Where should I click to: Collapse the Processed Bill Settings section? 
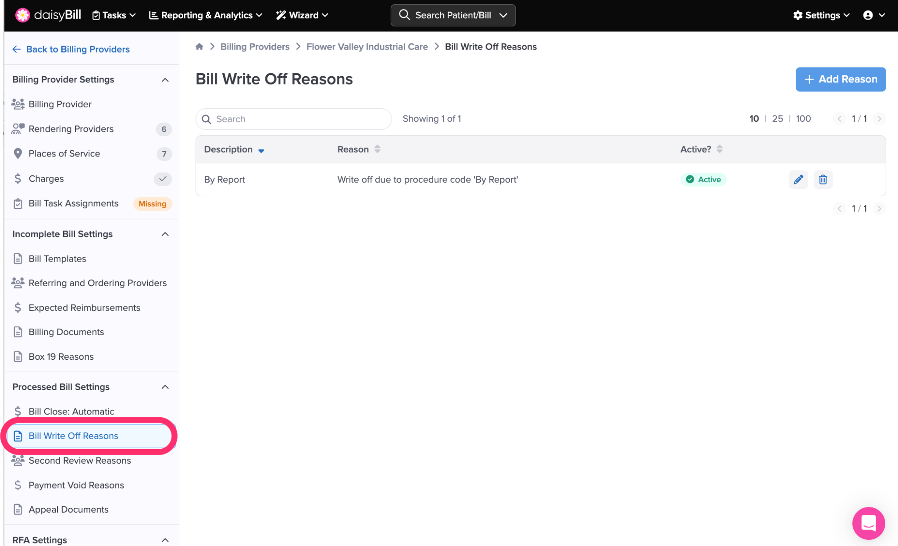click(165, 387)
